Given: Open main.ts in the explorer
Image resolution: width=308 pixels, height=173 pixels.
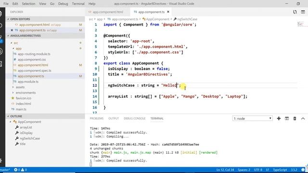Looking at the screenshot, I should pyautogui.click(x=21, y=109).
